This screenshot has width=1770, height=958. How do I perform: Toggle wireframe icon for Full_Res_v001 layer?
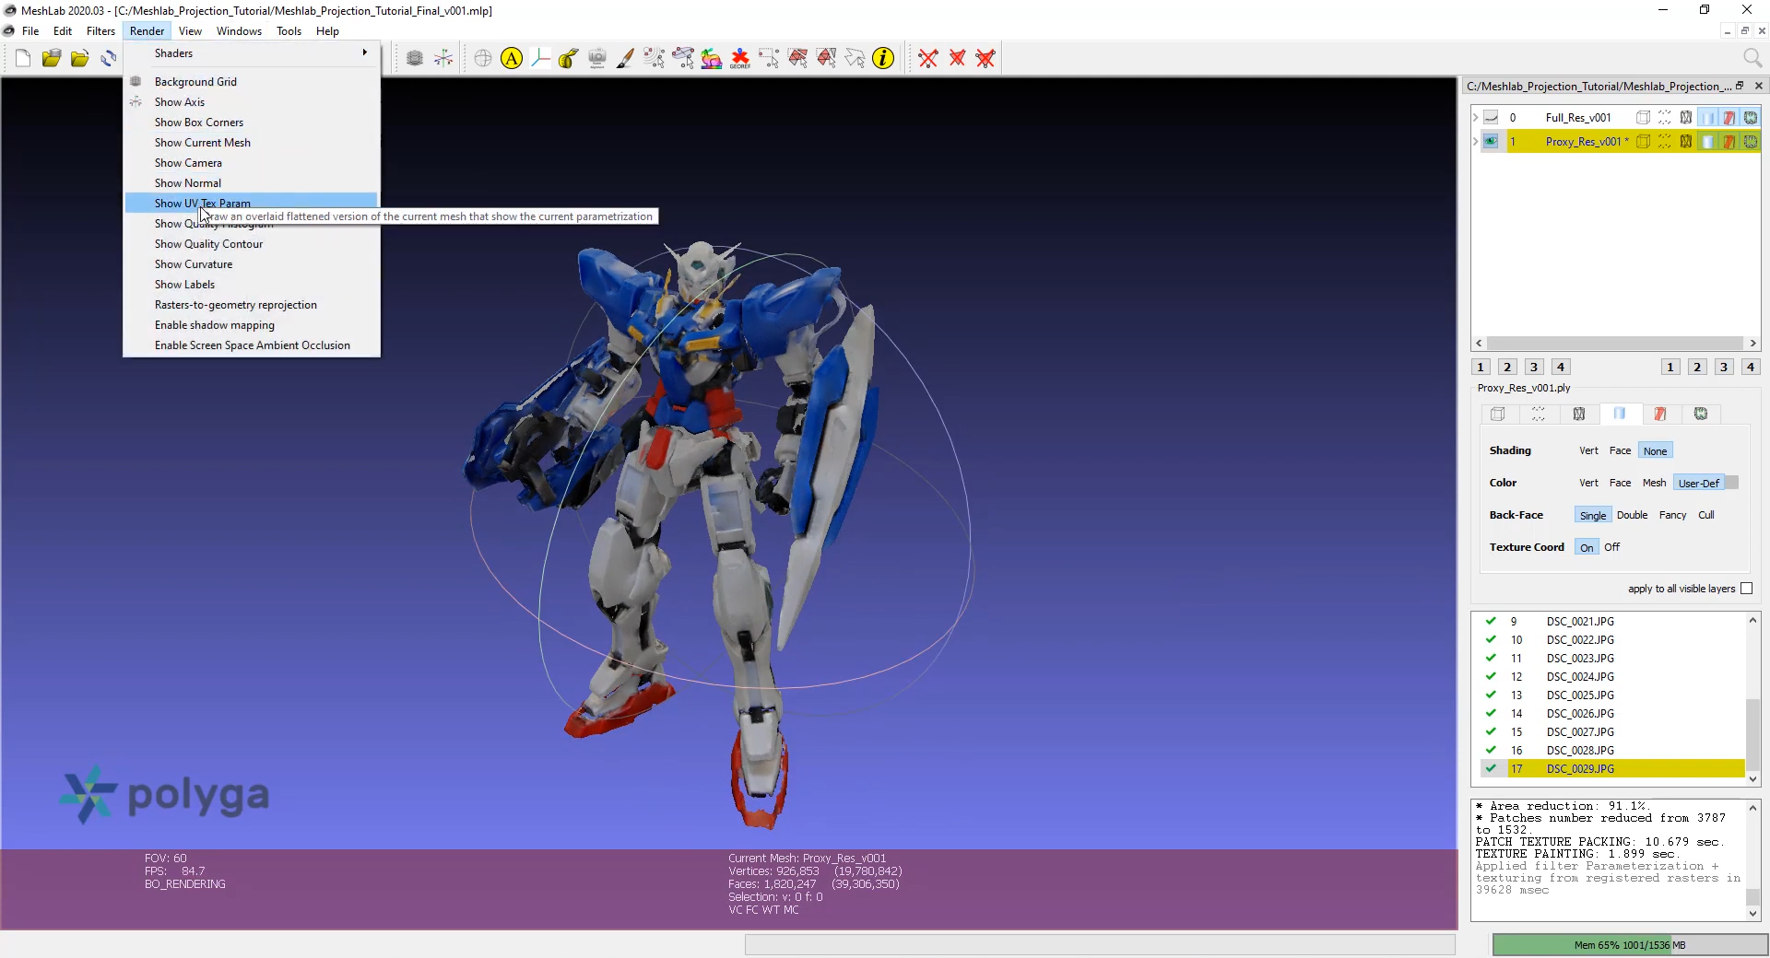point(1685,117)
